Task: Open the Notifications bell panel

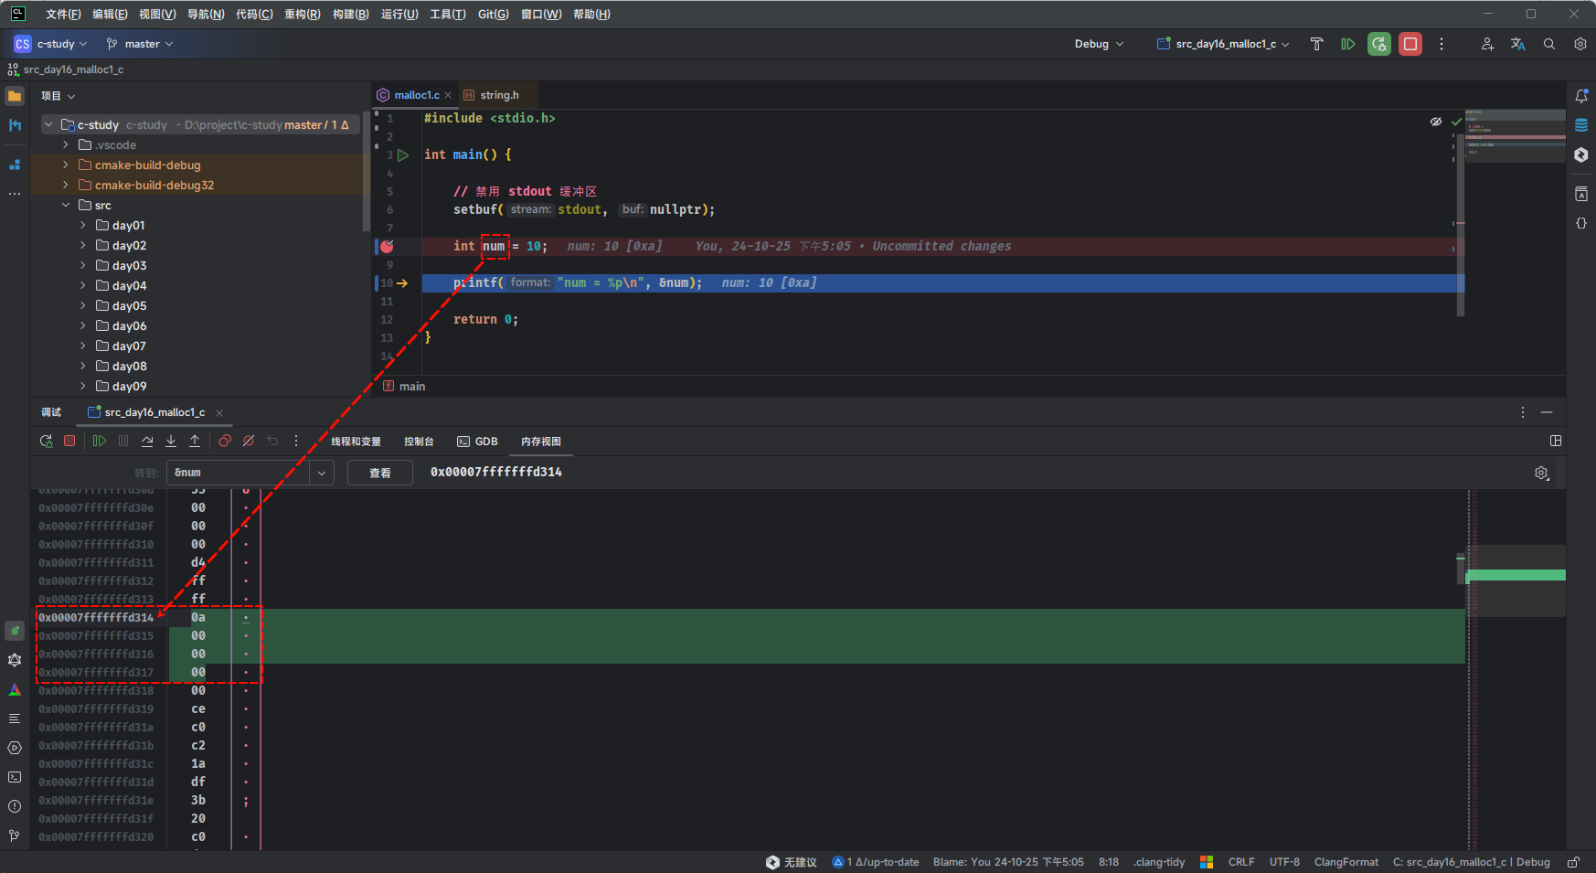Action: (x=1580, y=96)
